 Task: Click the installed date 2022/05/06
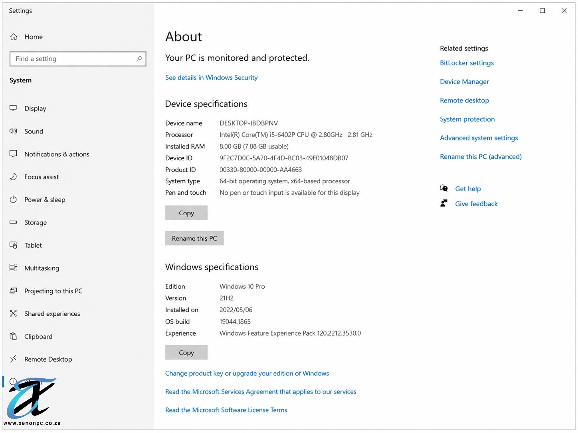pos(236,310)
